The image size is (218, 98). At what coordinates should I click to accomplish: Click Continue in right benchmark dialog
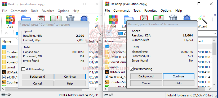pos(179,76)
